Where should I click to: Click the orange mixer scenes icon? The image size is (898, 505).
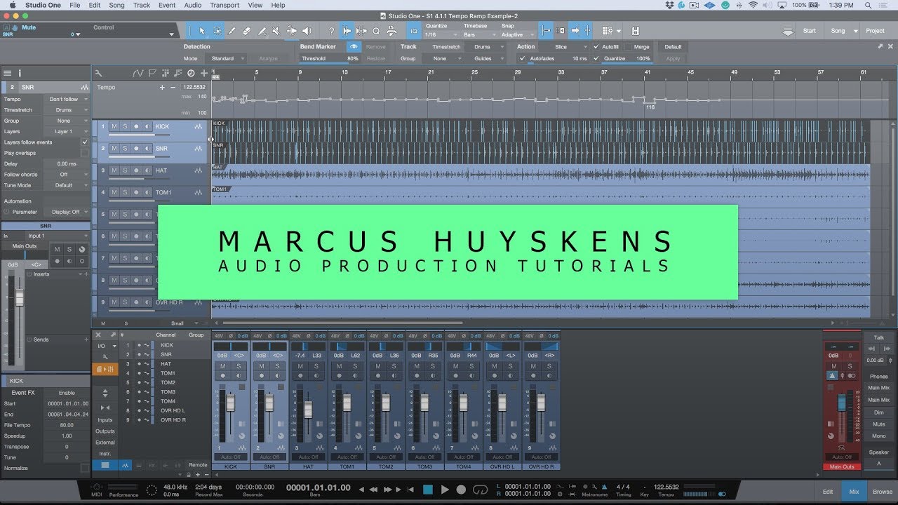coord(105,369)
